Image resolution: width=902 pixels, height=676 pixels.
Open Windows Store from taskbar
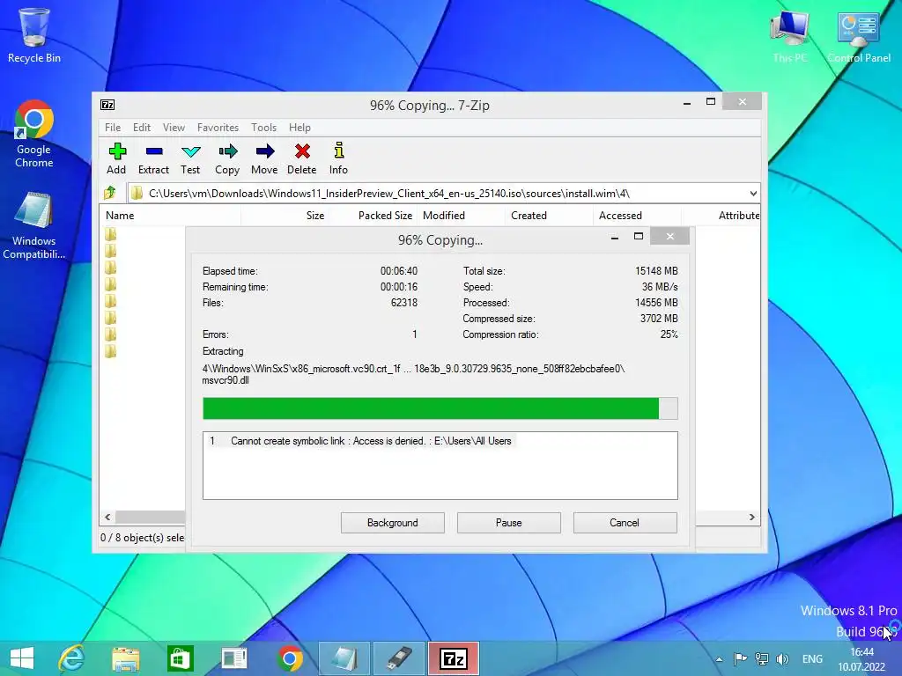[180, 658]
